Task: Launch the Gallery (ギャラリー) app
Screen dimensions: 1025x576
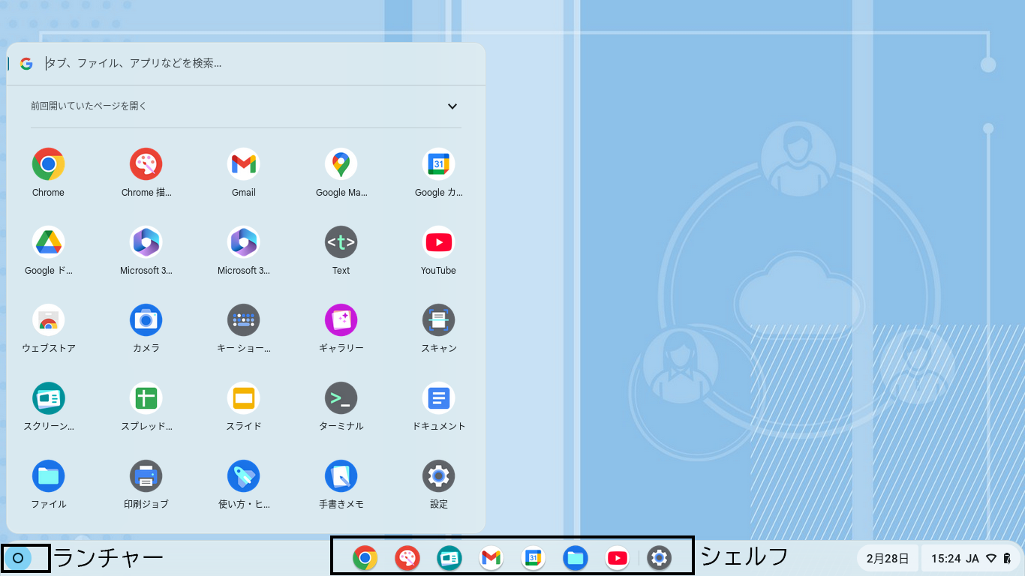Action: tap(341, 319)
